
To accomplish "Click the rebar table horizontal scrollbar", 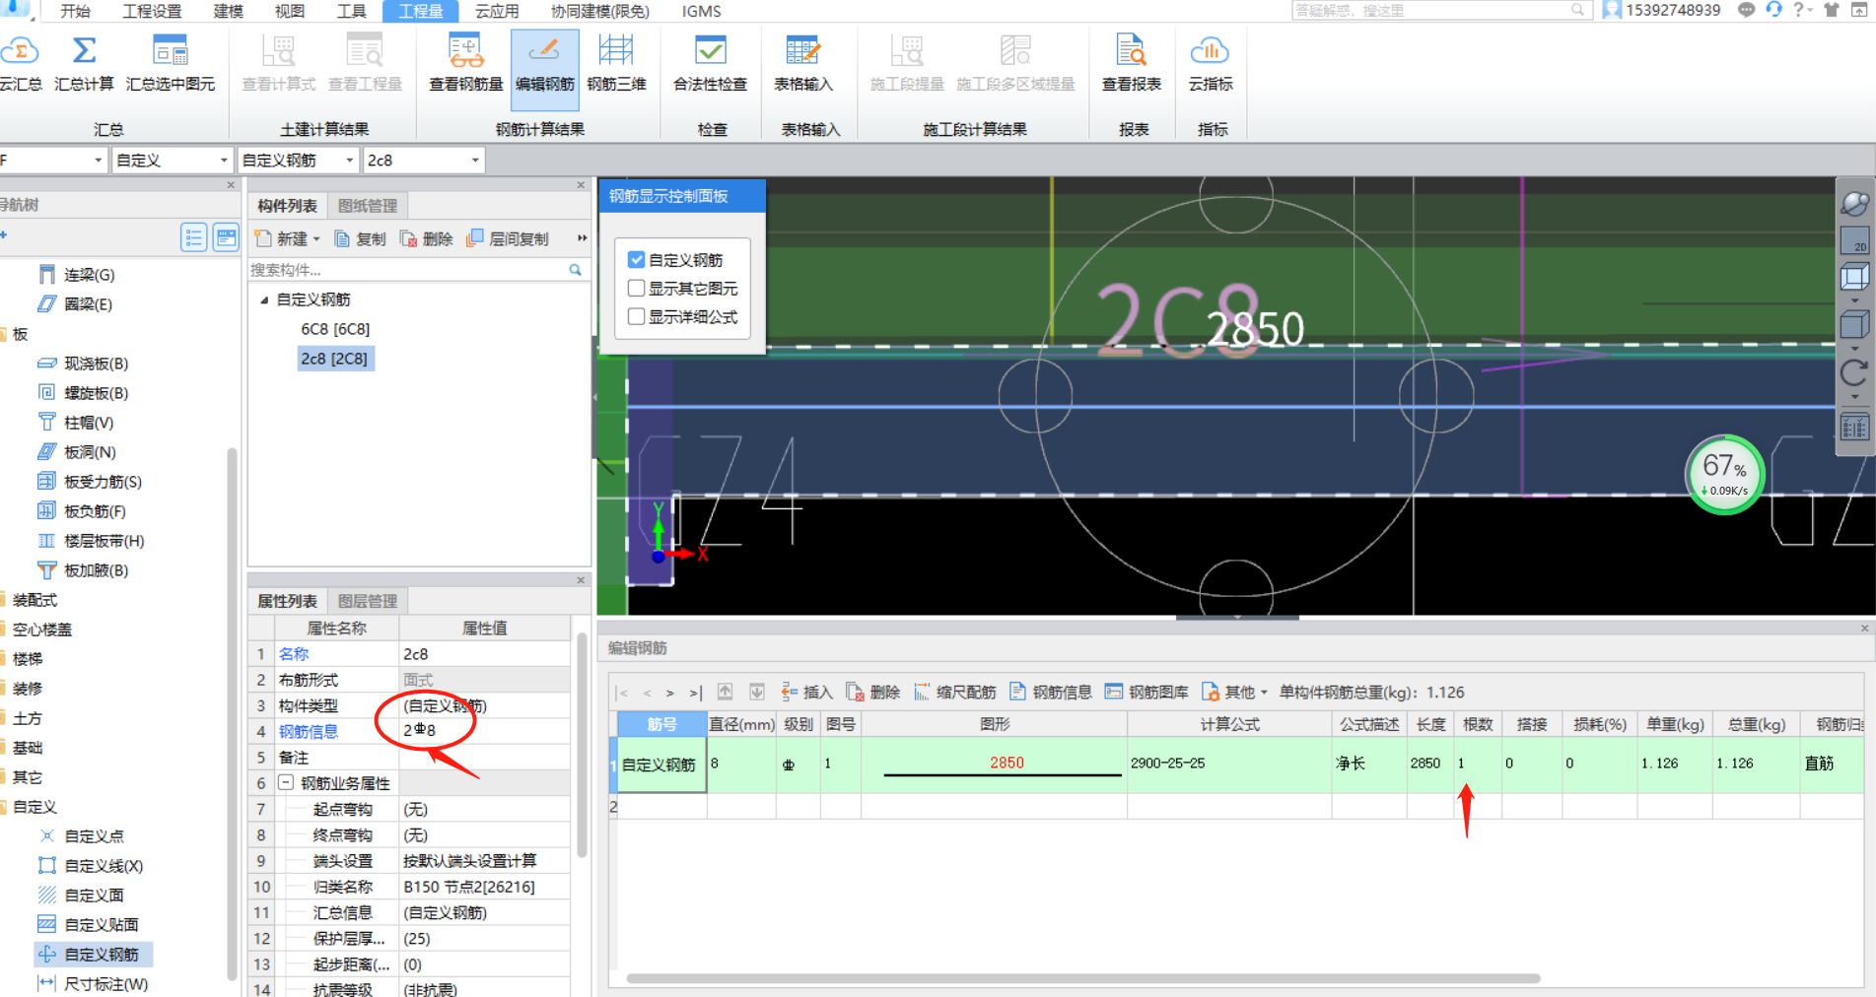I will pyautogui.click(x=1082, y=978).
